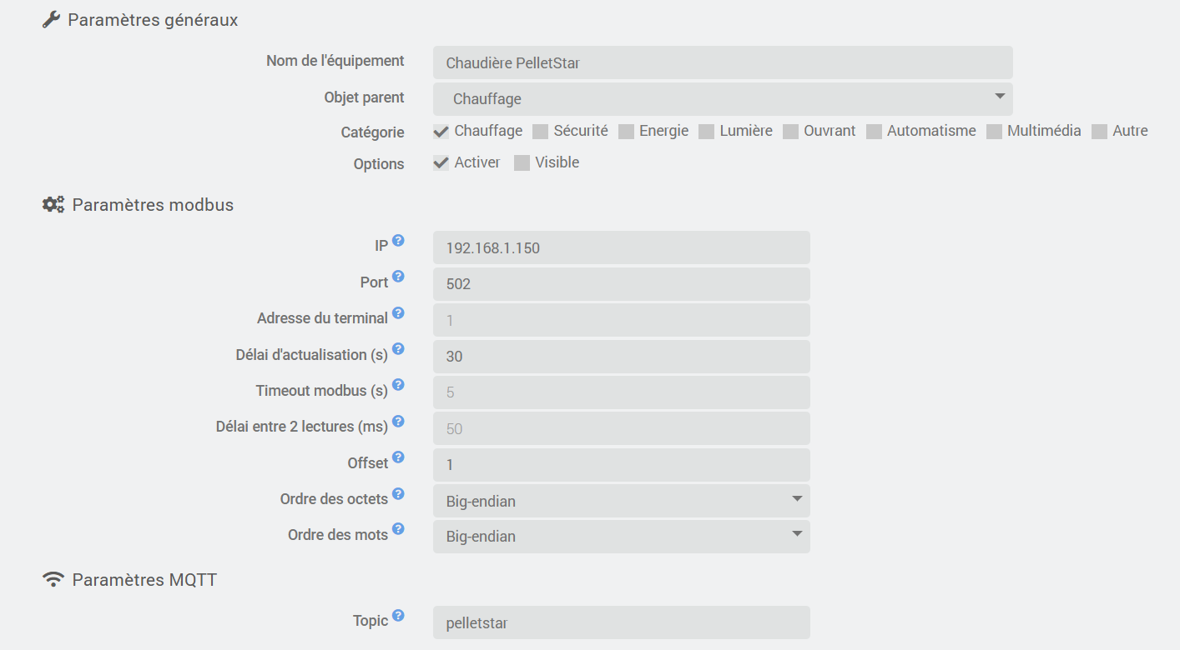Click help icon beside Ordre des mots
This screenshot has width=1180, height=650.
398,529
